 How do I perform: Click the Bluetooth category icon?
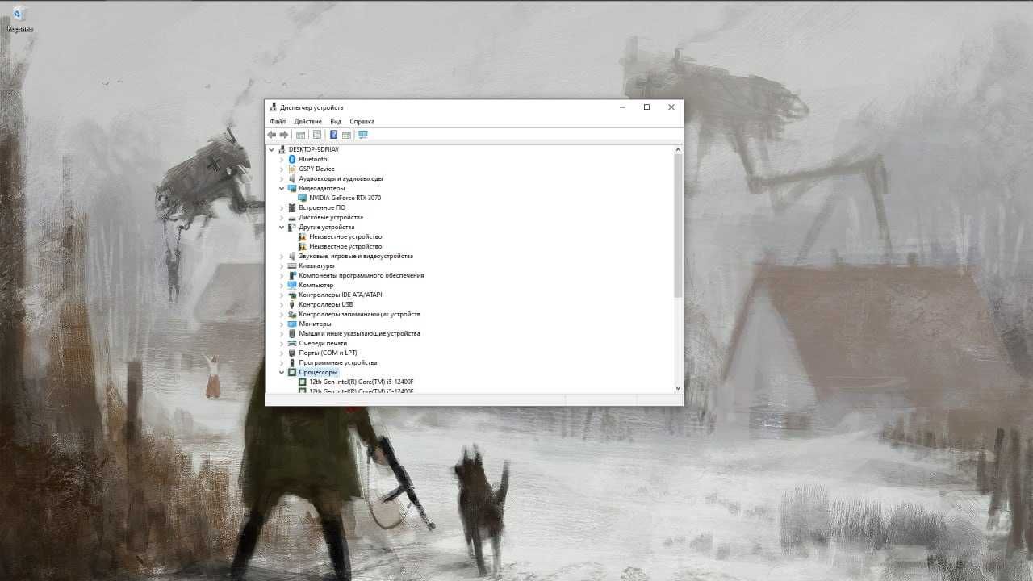pyautogui.click(x=292, y=159)
